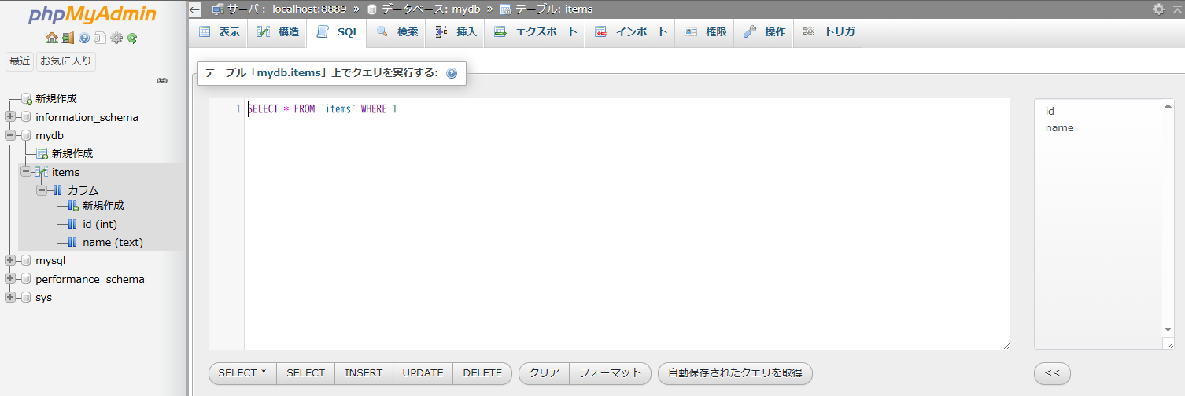Click the お気に入り (Favorites) button
This screenshot has width=1185, height=396.
(x=66, y=61)
